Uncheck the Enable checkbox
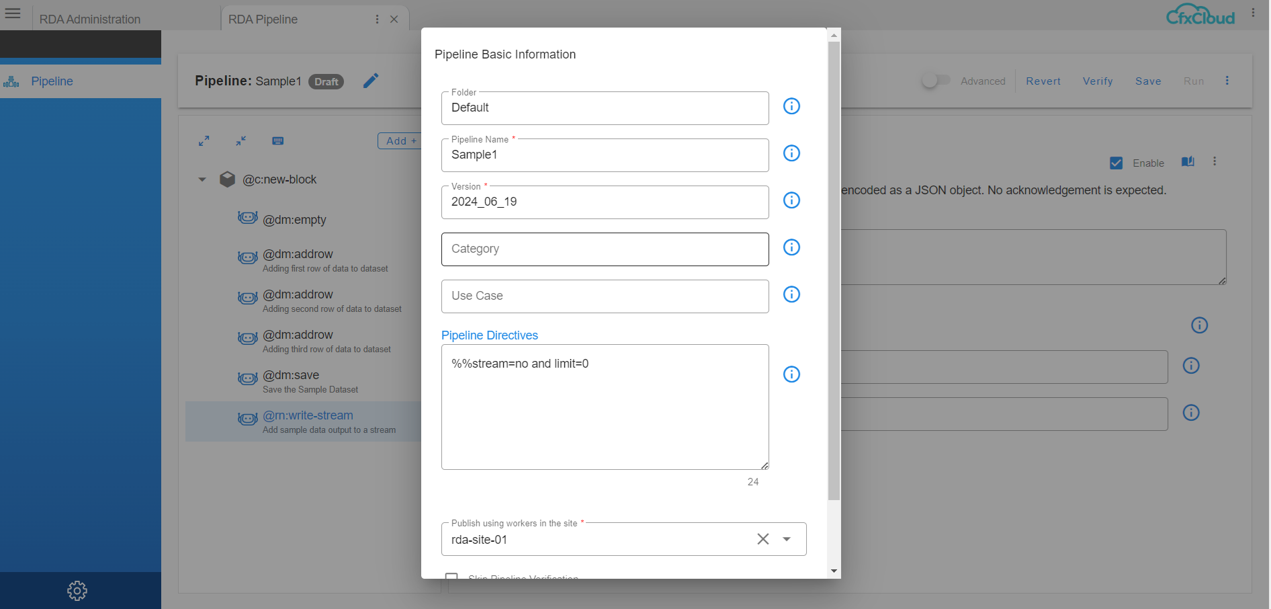 [x=1116, y=163]
